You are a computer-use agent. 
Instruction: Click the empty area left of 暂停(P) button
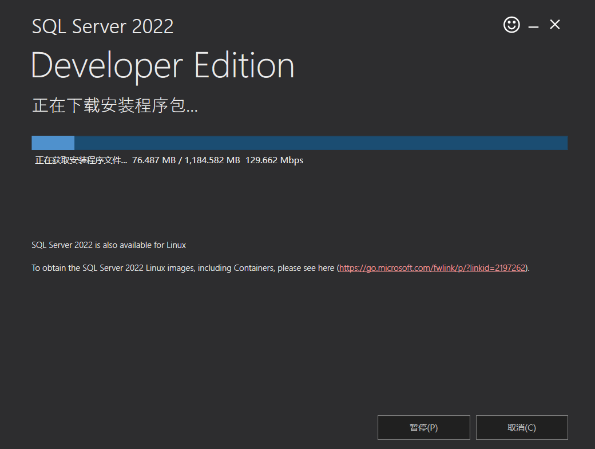[x=200, y=427]
